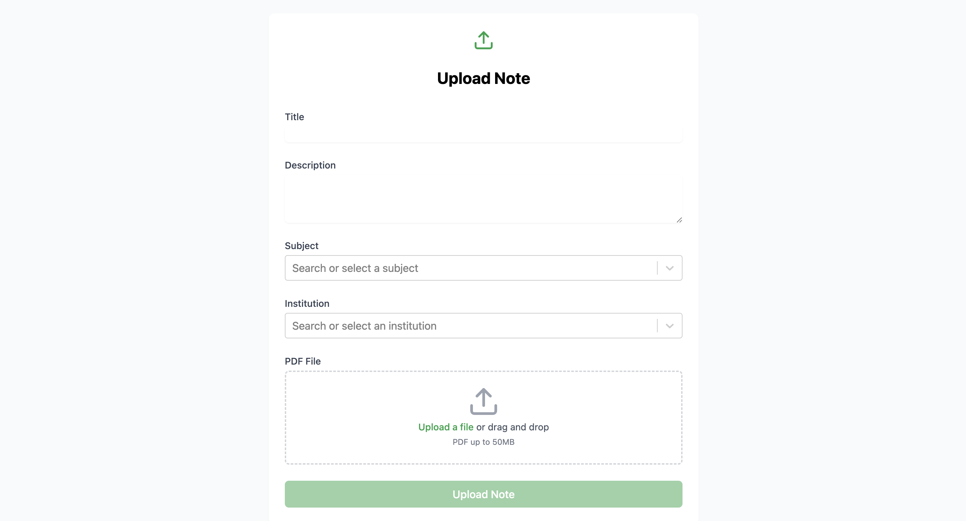Image resolution: width=966 pixels, height=521 pixels.
Task: Click into the Description text area
Action: pos(483,199)
